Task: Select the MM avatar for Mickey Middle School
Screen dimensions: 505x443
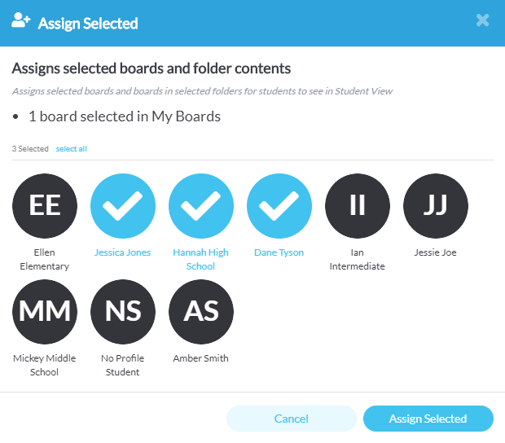Action: (45, 312)
